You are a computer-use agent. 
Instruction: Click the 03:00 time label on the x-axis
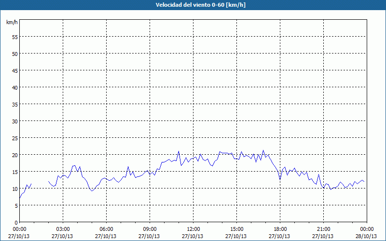coord(63,229)
